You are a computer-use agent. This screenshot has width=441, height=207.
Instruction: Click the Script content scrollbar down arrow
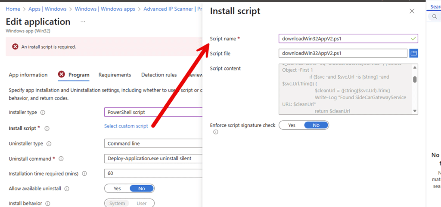(x=415, y=111)
